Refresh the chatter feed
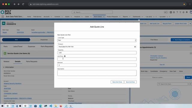 pos(190,84)
